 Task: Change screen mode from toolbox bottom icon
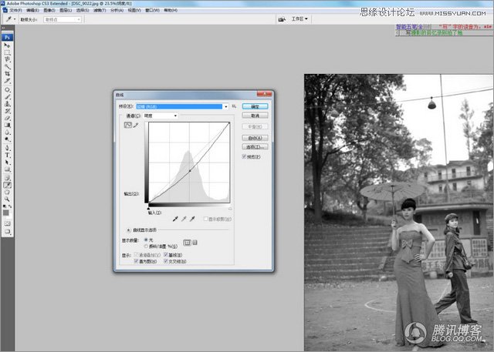7,232
